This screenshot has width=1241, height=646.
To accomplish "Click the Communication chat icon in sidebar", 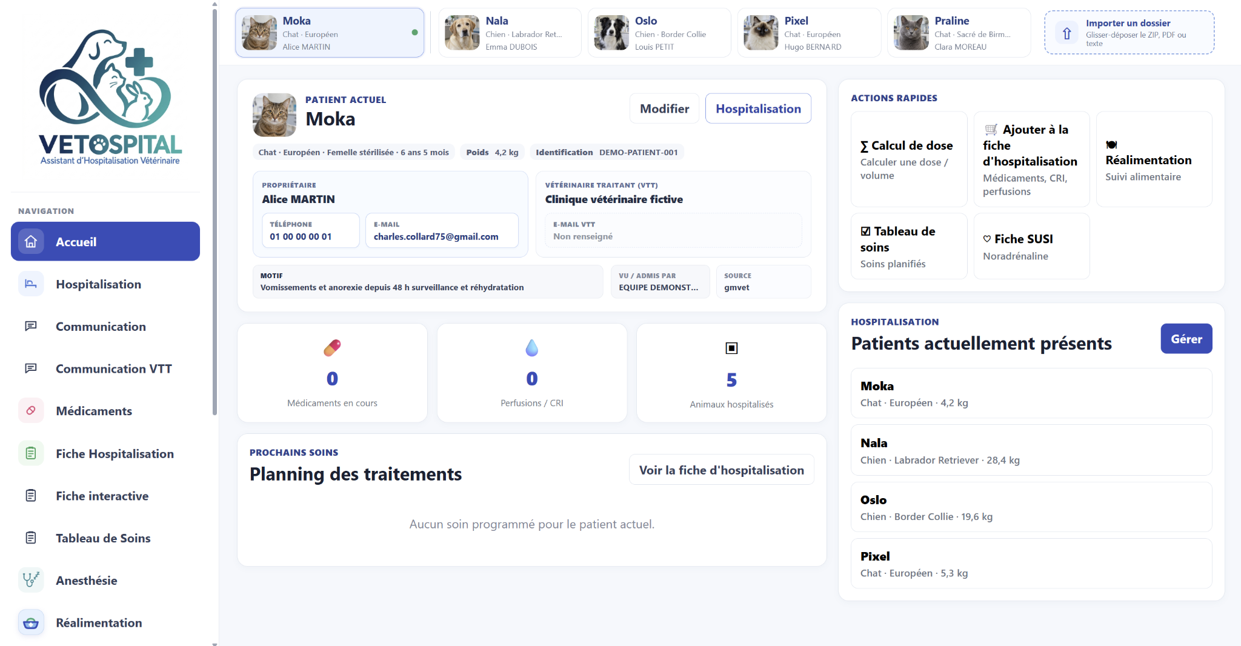I will pos(31,327).
